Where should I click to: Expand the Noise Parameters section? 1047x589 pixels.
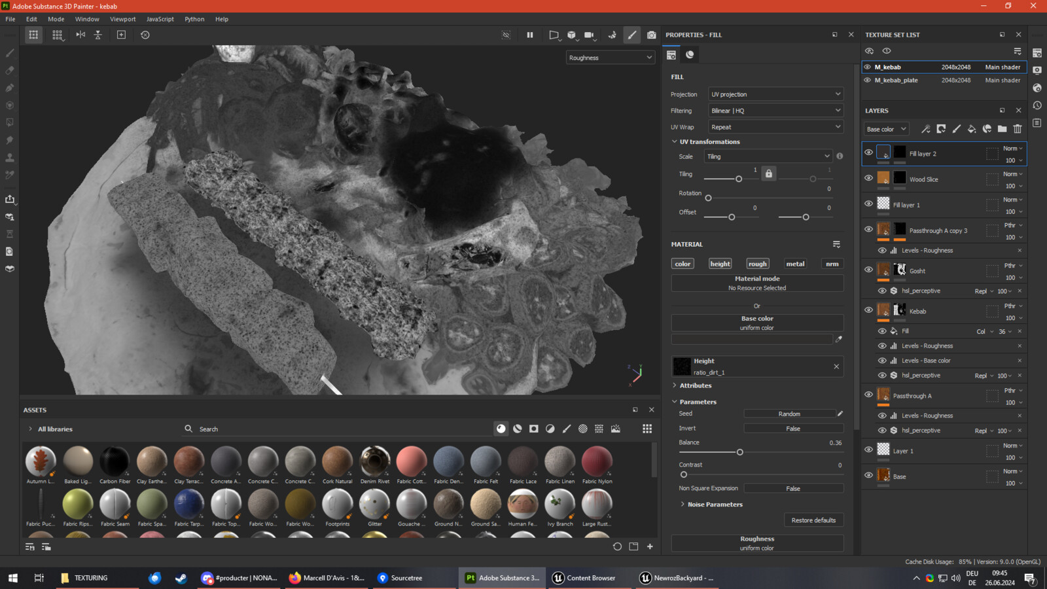point(711,505)
